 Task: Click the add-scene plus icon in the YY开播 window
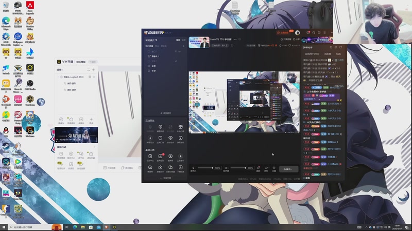(93, 70)
